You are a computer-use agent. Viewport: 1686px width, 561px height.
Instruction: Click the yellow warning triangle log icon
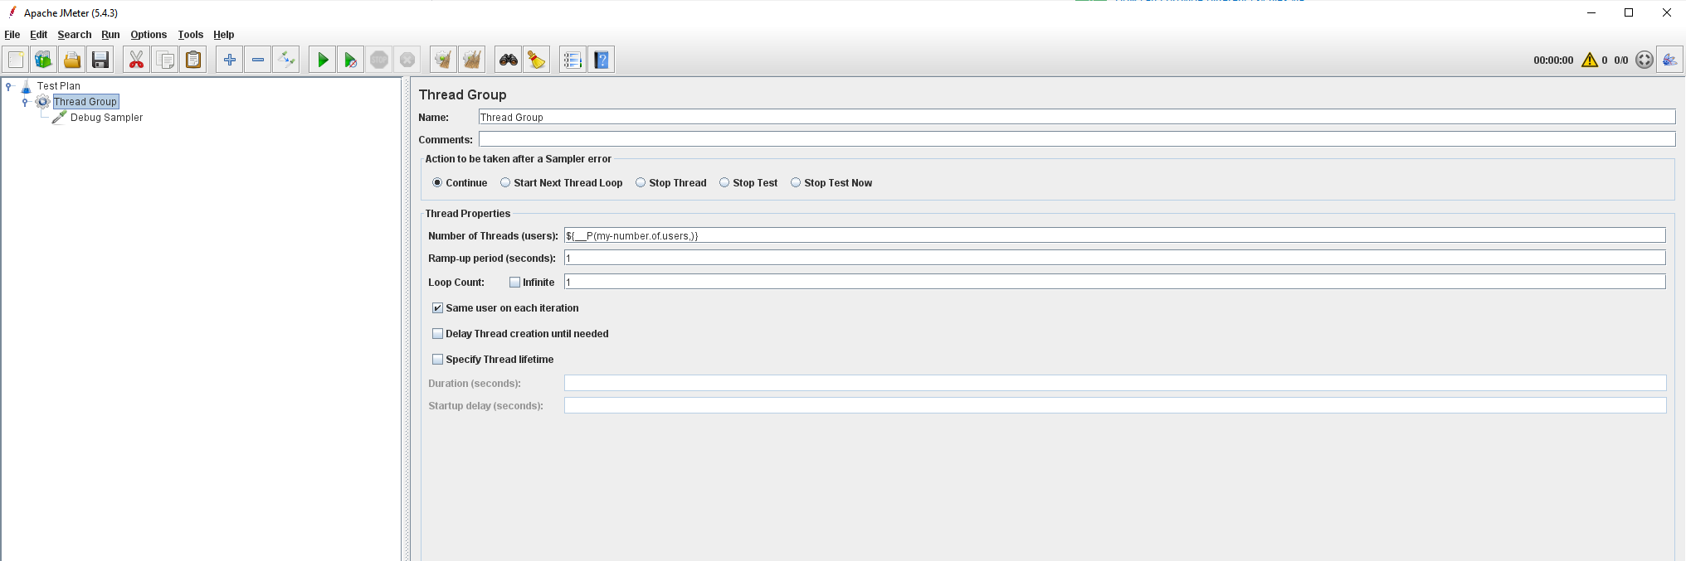point(1590,60)
